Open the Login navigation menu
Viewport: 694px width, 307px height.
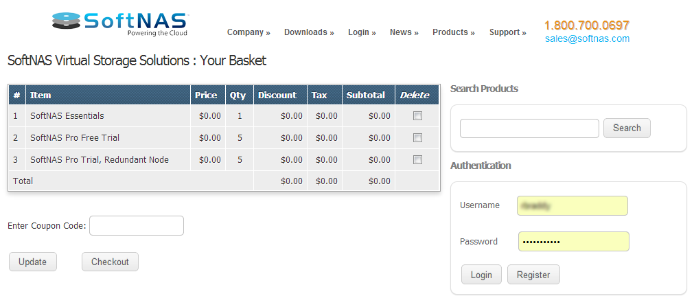click(362, 32)
